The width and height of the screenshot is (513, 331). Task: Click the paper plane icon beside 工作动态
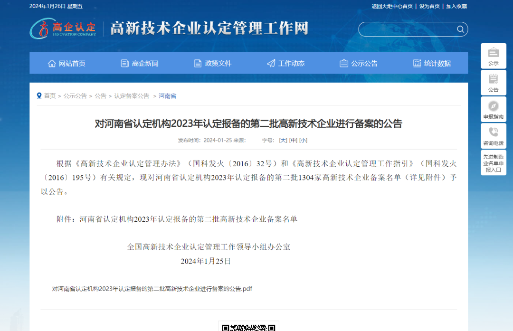[271, 64]
